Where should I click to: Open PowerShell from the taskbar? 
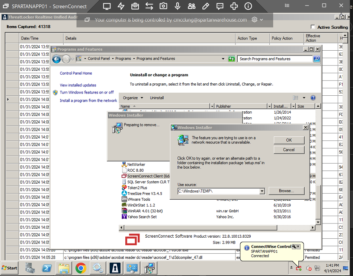click(x=47, y=268)
